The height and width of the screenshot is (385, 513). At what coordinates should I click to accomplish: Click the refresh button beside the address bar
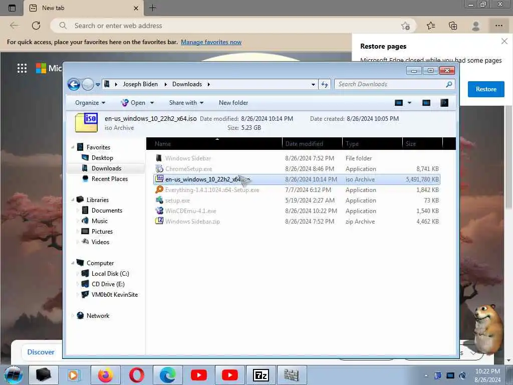pos(325,84)
